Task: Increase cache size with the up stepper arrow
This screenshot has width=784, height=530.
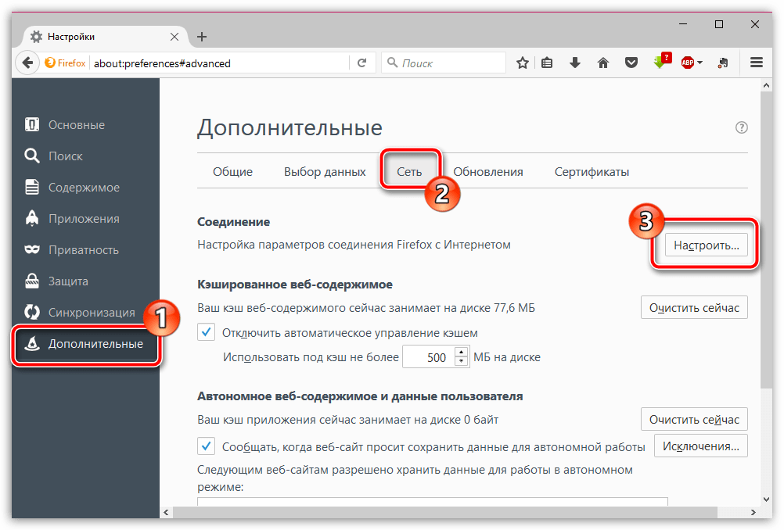Action: [461, 353]
